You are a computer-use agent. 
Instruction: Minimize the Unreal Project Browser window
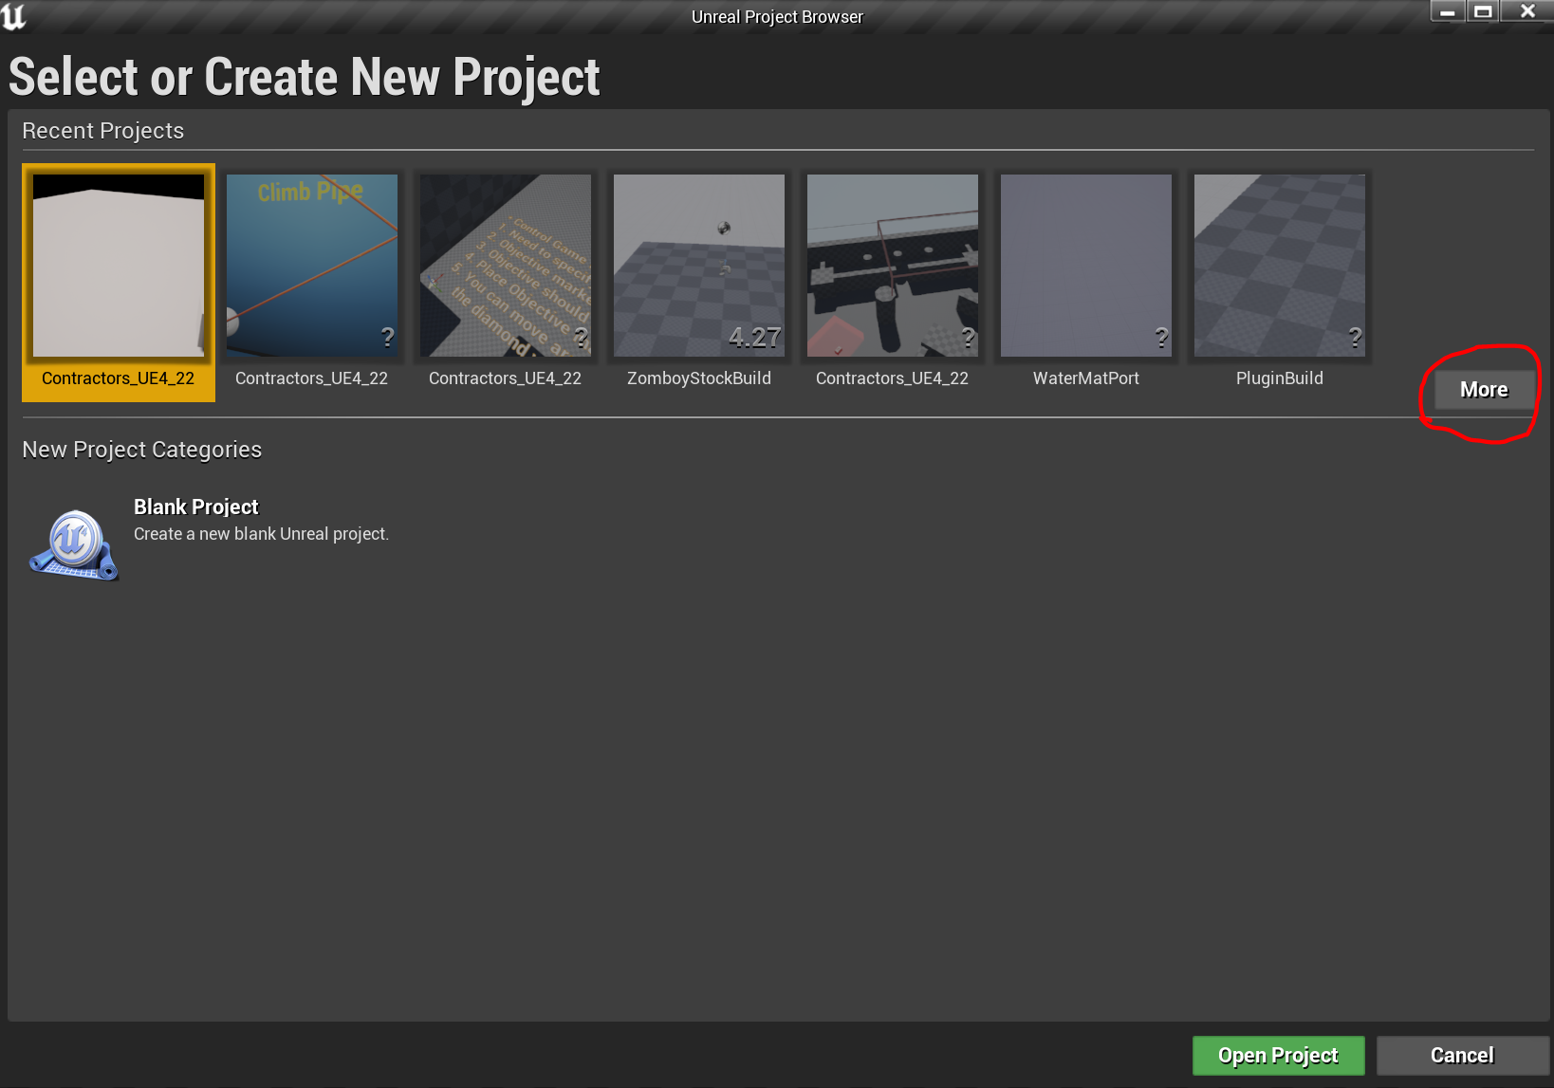[1448, 11]
